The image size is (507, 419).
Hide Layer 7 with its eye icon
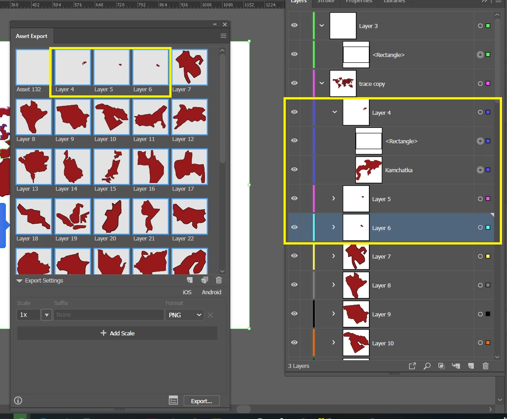(x=294, y=255)
